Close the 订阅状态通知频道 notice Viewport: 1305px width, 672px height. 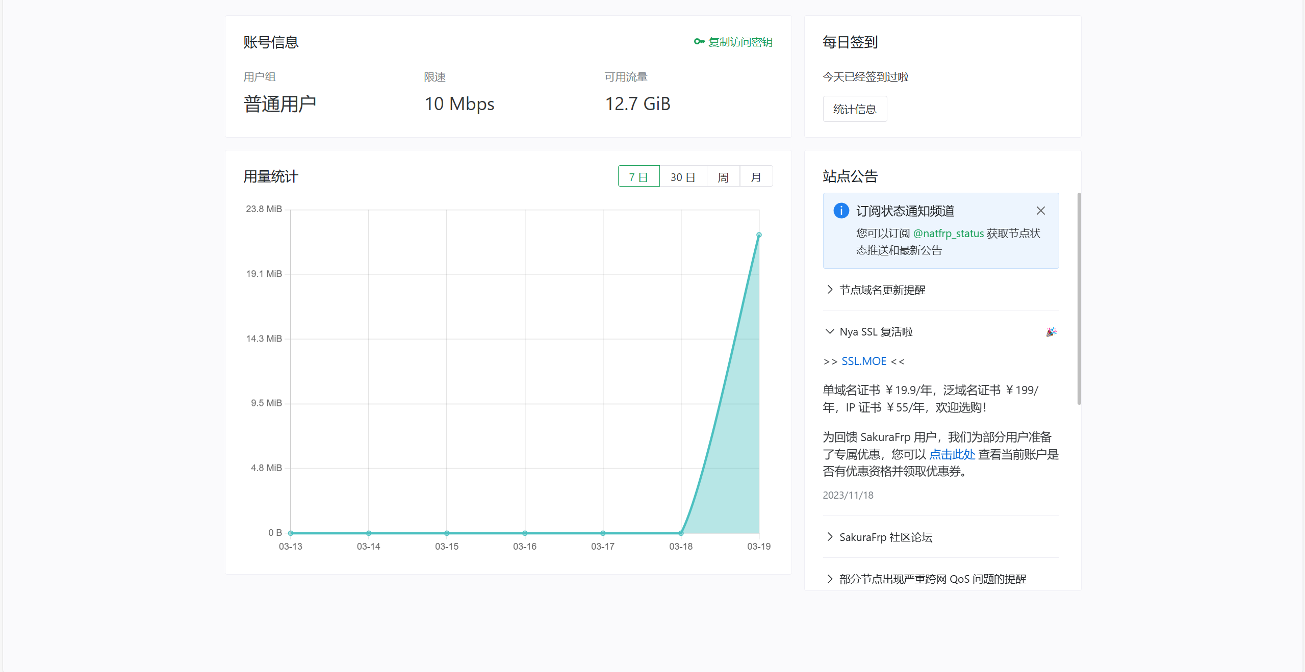point(1040,211)
